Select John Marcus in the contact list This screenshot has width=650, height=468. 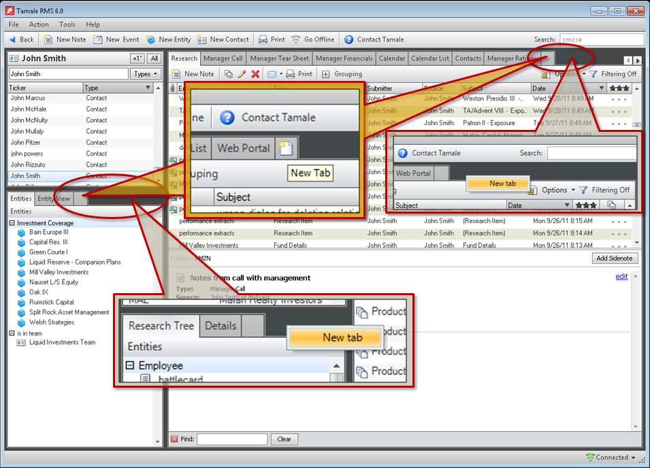click(x=80, y=98)
